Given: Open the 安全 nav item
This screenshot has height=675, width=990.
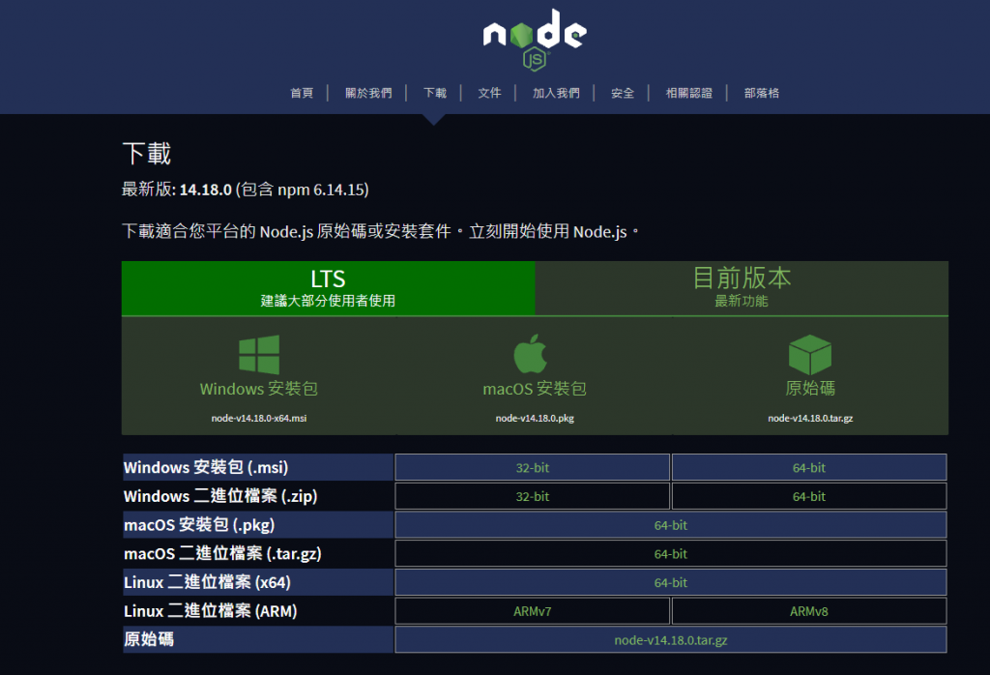Looking at the screenshot, I should coord(623,93).
